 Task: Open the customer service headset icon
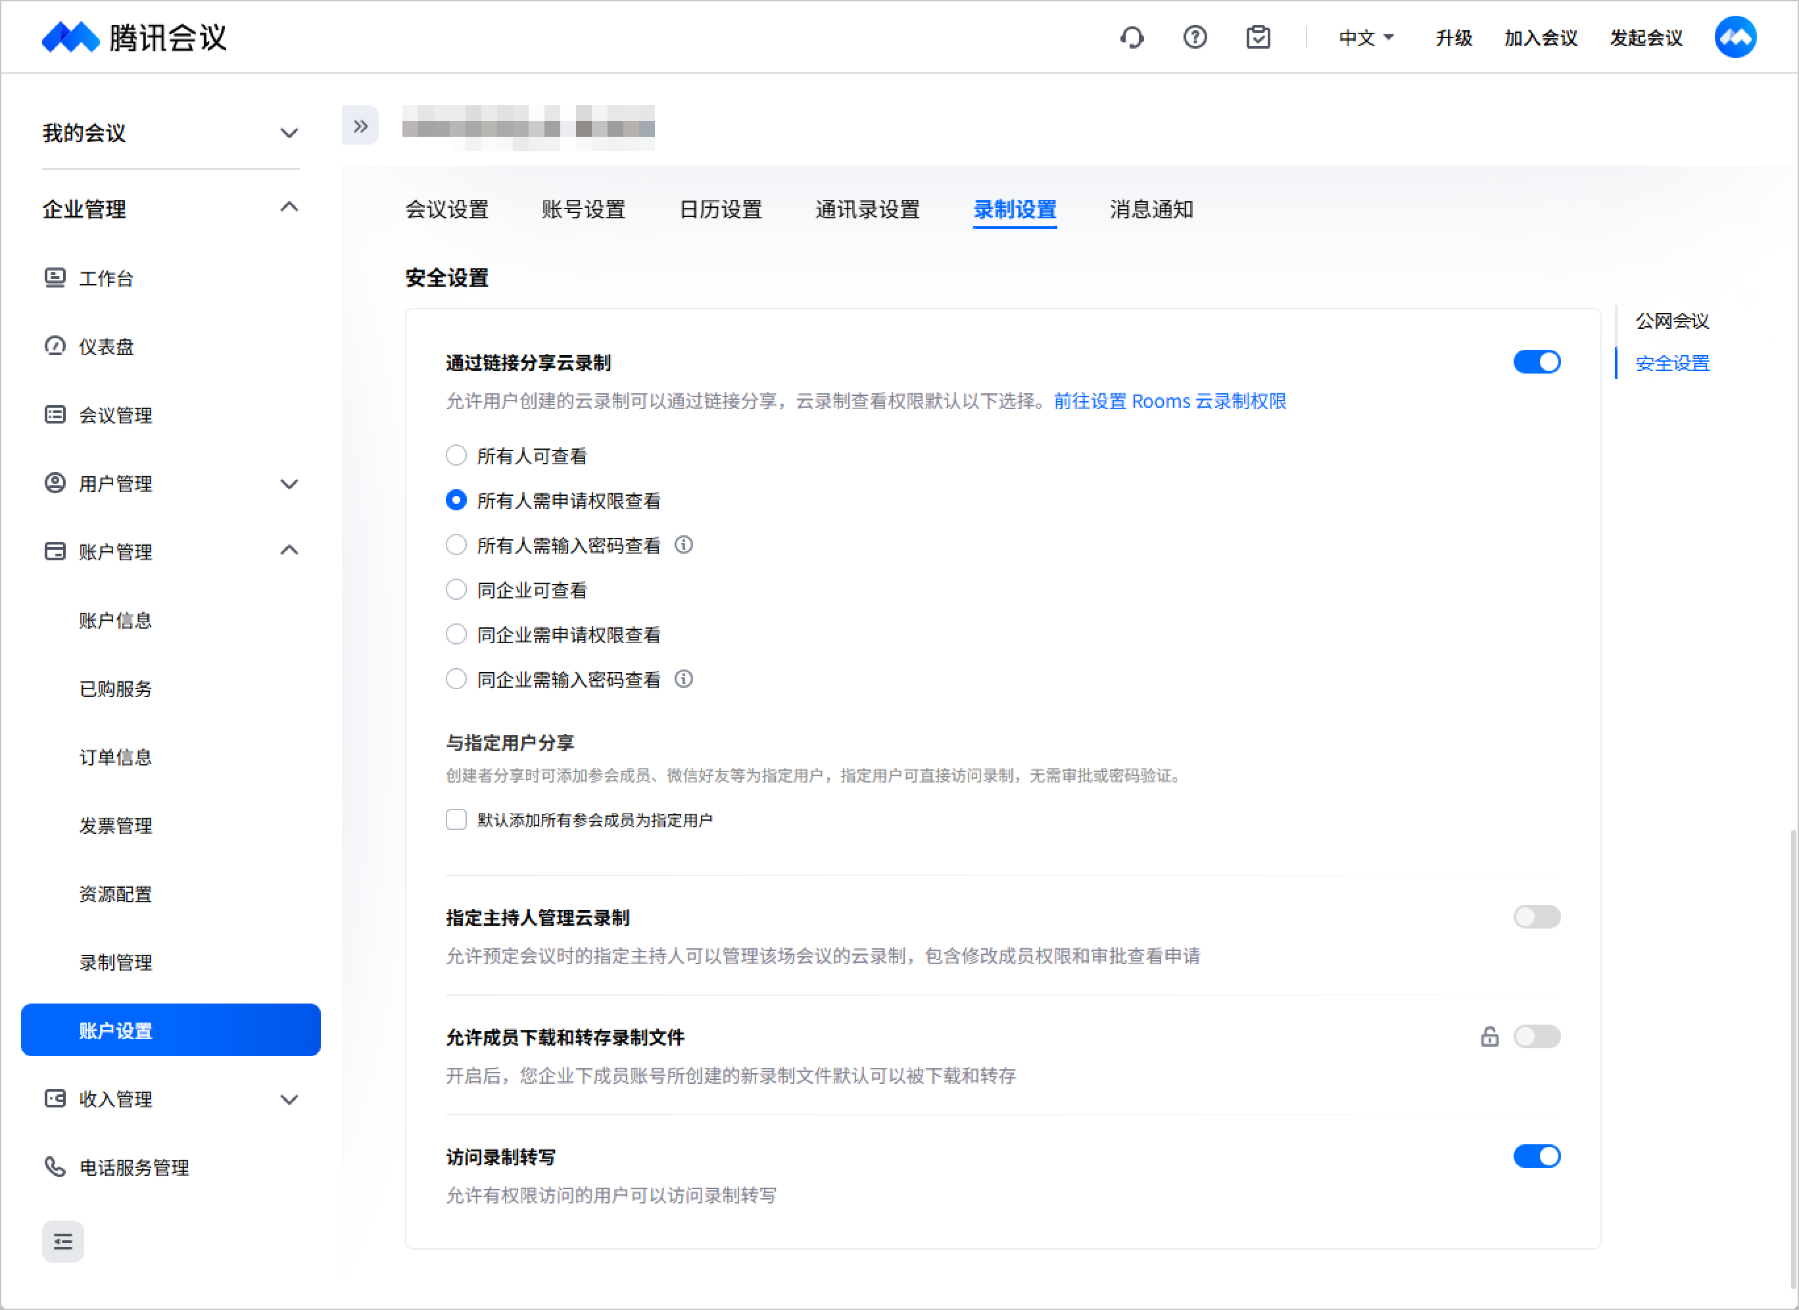[1132, 37]
